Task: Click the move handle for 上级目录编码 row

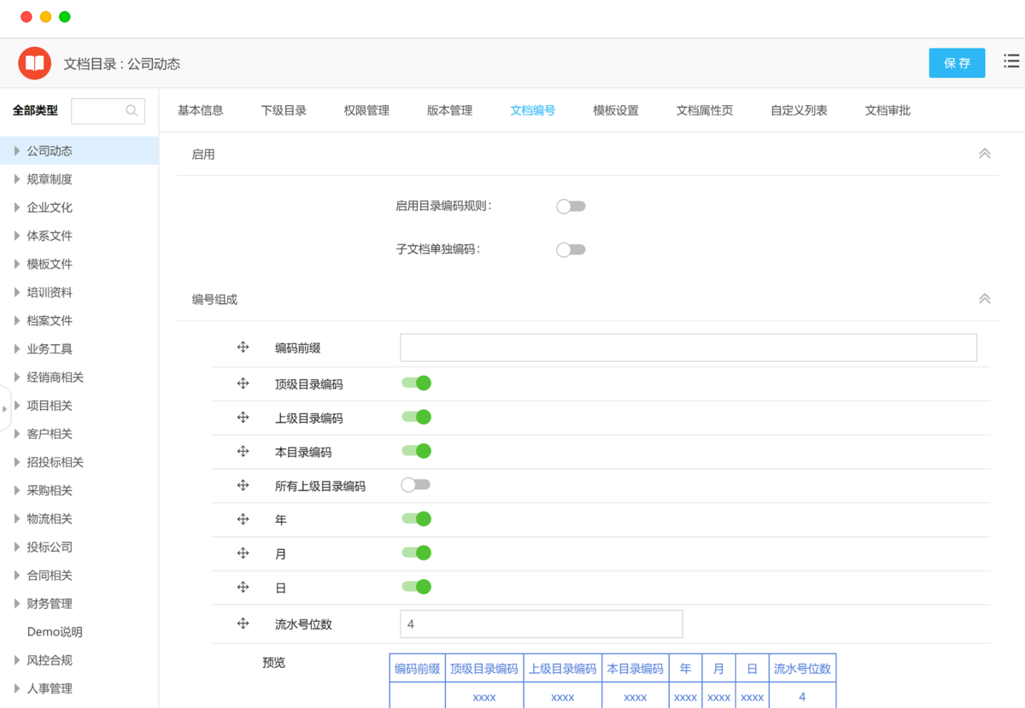Action: pos(243,417)
